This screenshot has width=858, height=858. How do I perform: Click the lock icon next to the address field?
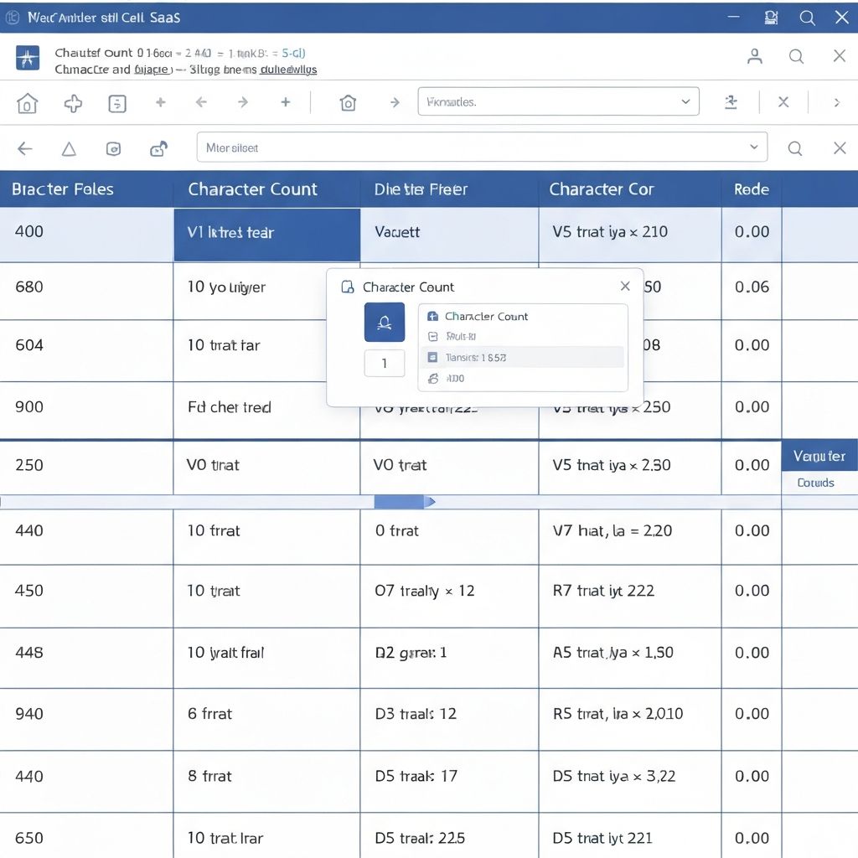158,149
